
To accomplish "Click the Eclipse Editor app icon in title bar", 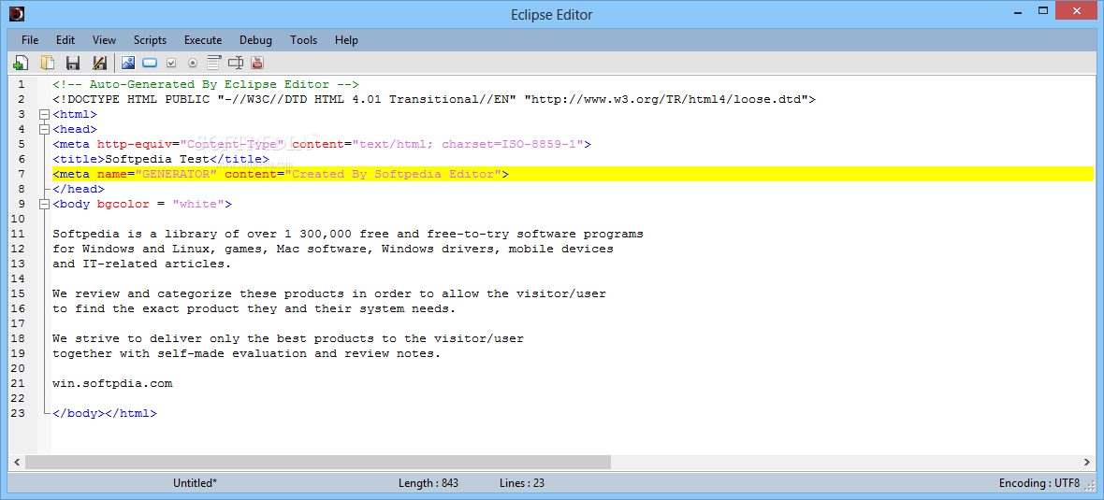I will coord(17,13).
